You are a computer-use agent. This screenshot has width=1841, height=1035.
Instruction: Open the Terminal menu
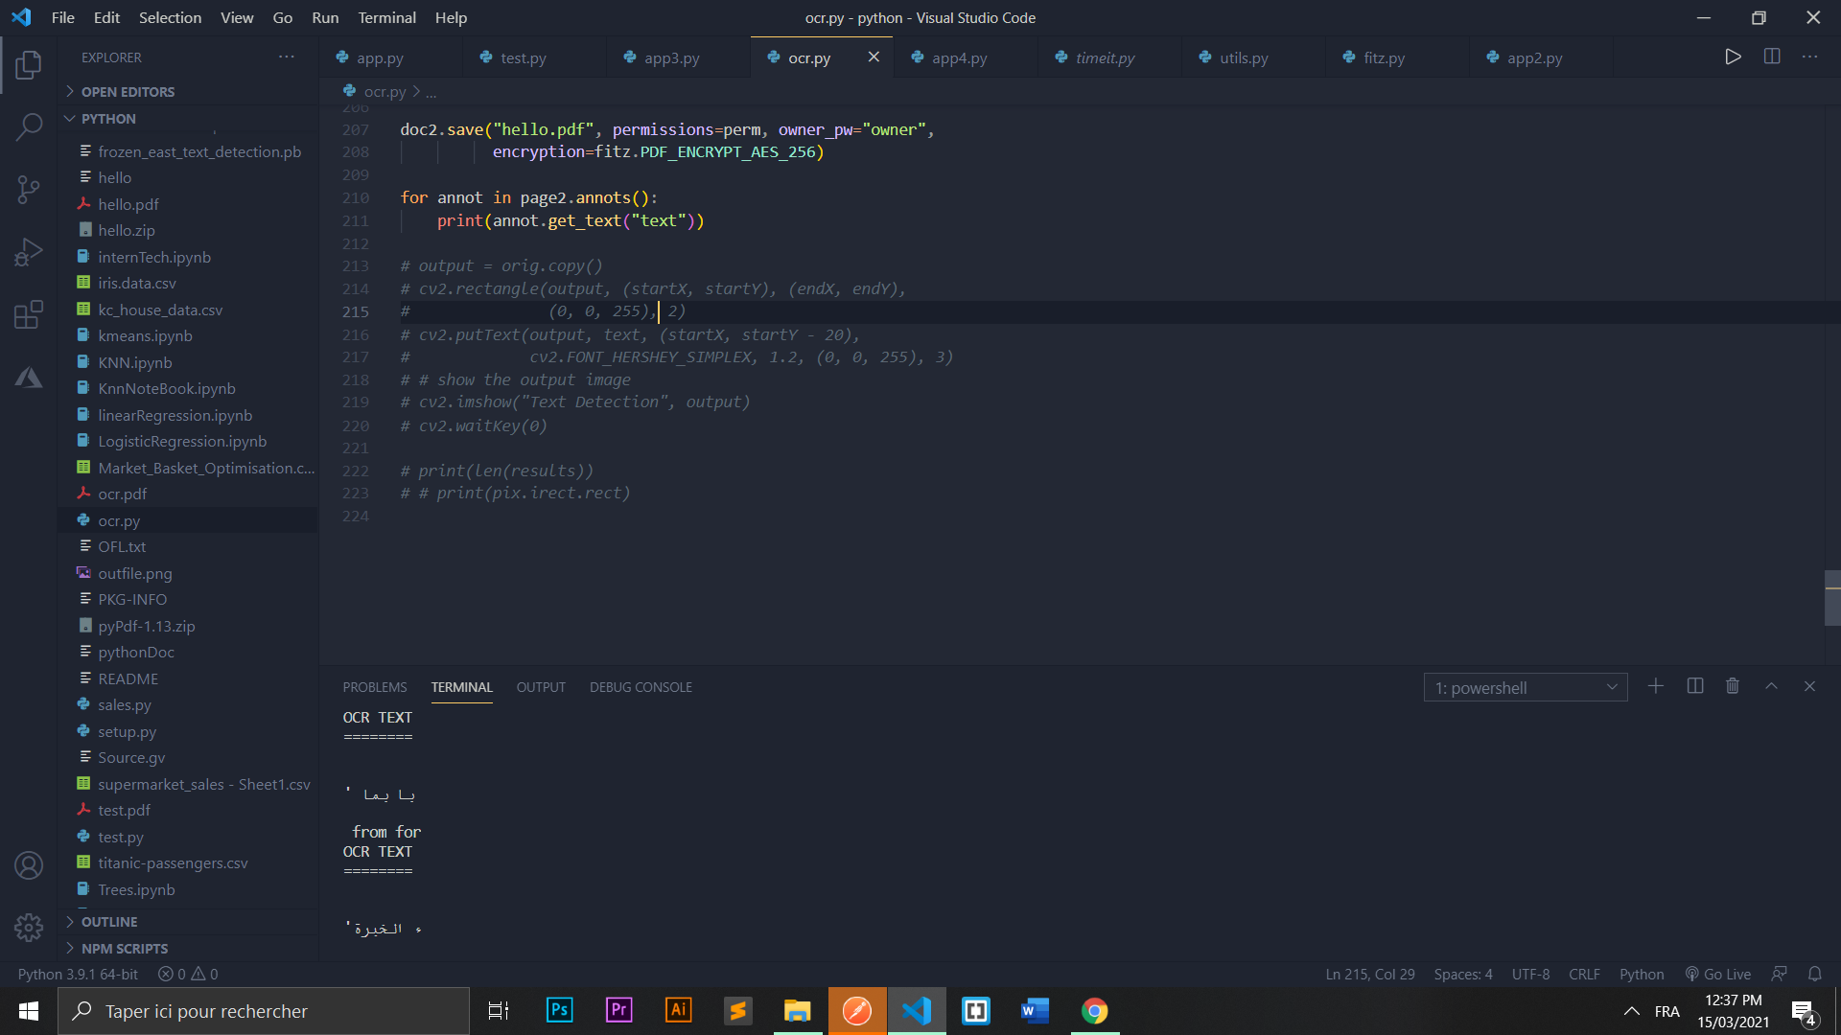click(x=386, y=17)
